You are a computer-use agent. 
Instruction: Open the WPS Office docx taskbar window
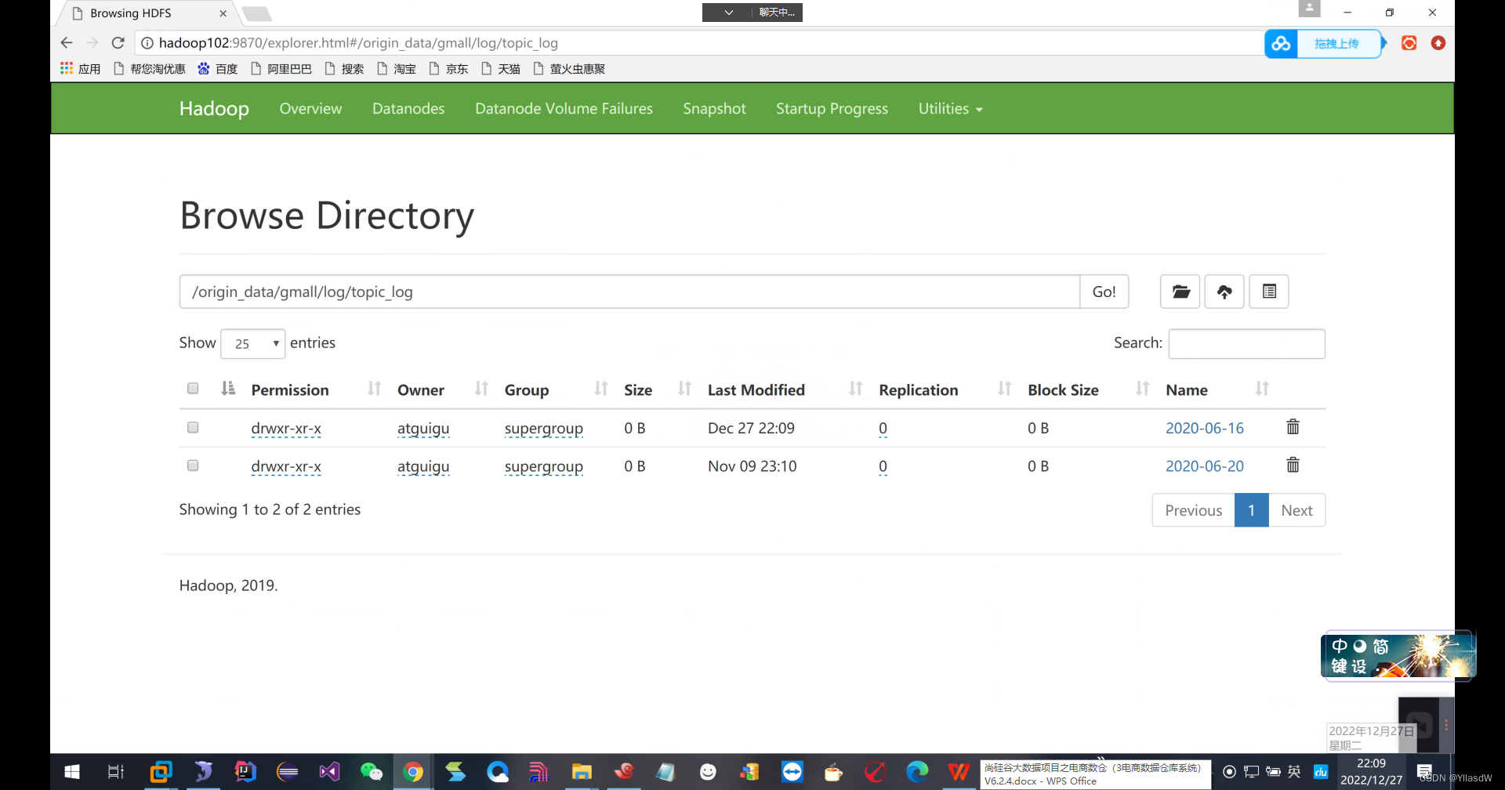pyautogui.click(x=1094, y=774)
